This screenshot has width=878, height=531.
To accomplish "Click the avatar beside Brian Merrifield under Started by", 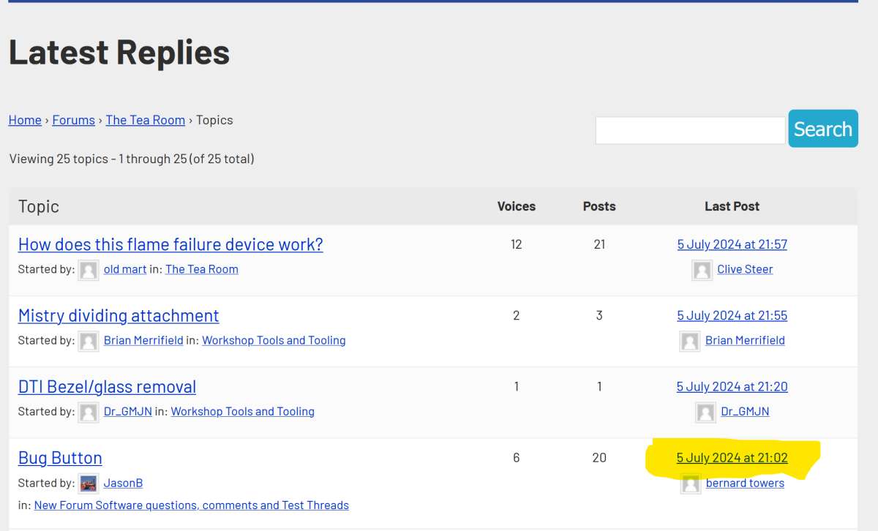I will (89, 341).
